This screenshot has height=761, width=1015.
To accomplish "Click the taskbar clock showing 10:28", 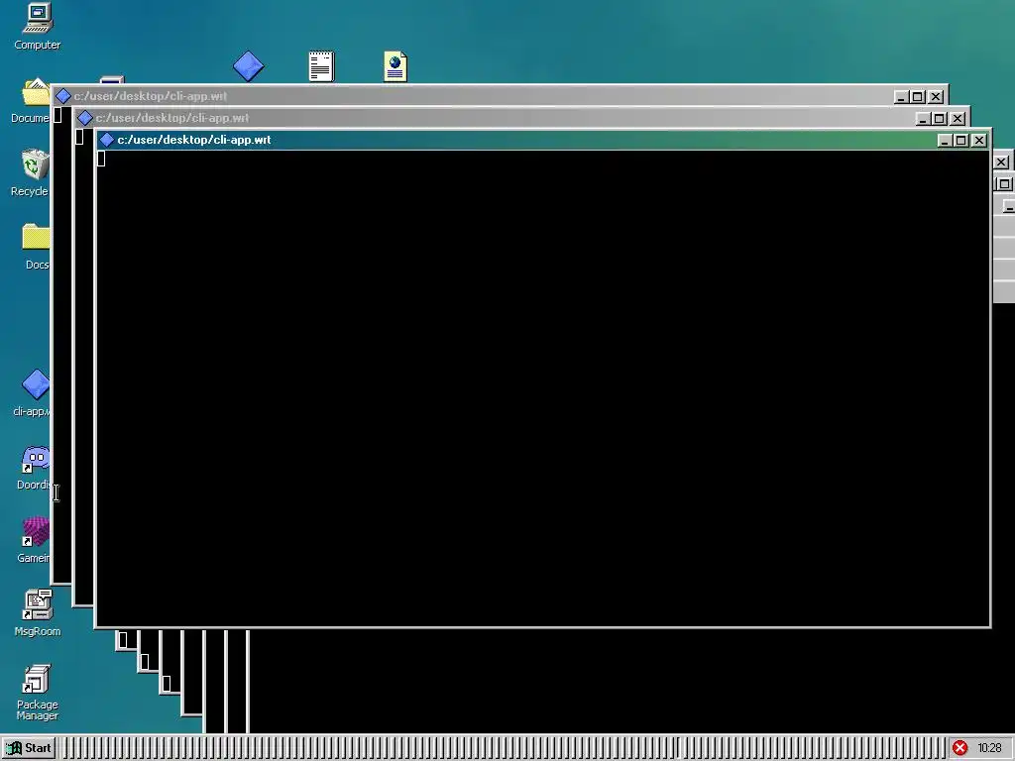I will (989, 748).
